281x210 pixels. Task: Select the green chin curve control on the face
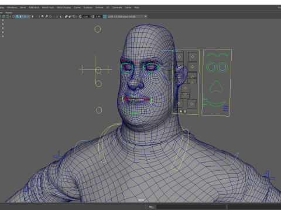[x=133, y=111]
